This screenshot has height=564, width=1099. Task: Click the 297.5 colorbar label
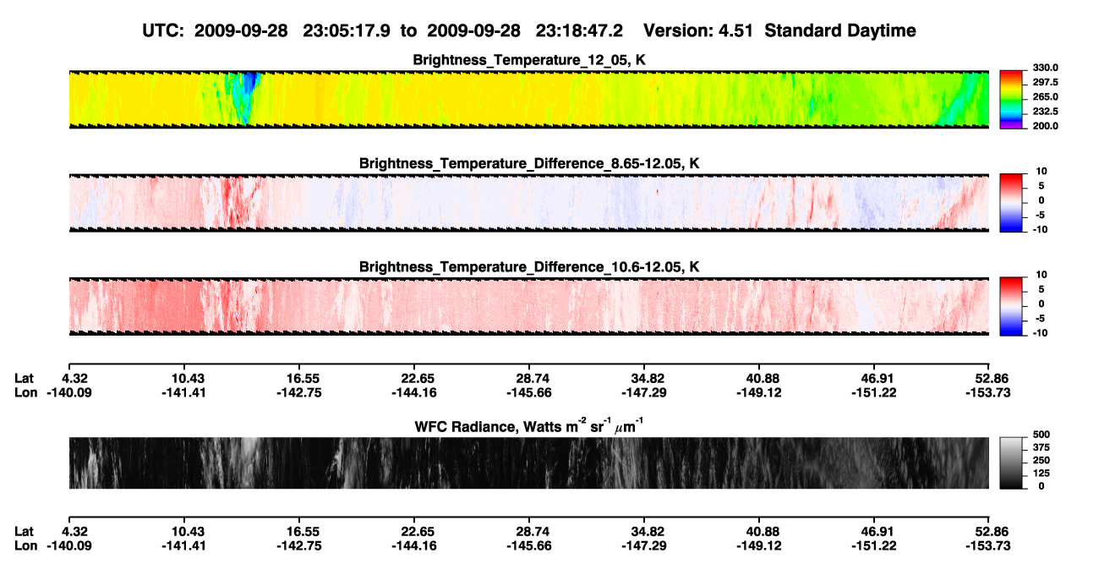[1045, 83]
